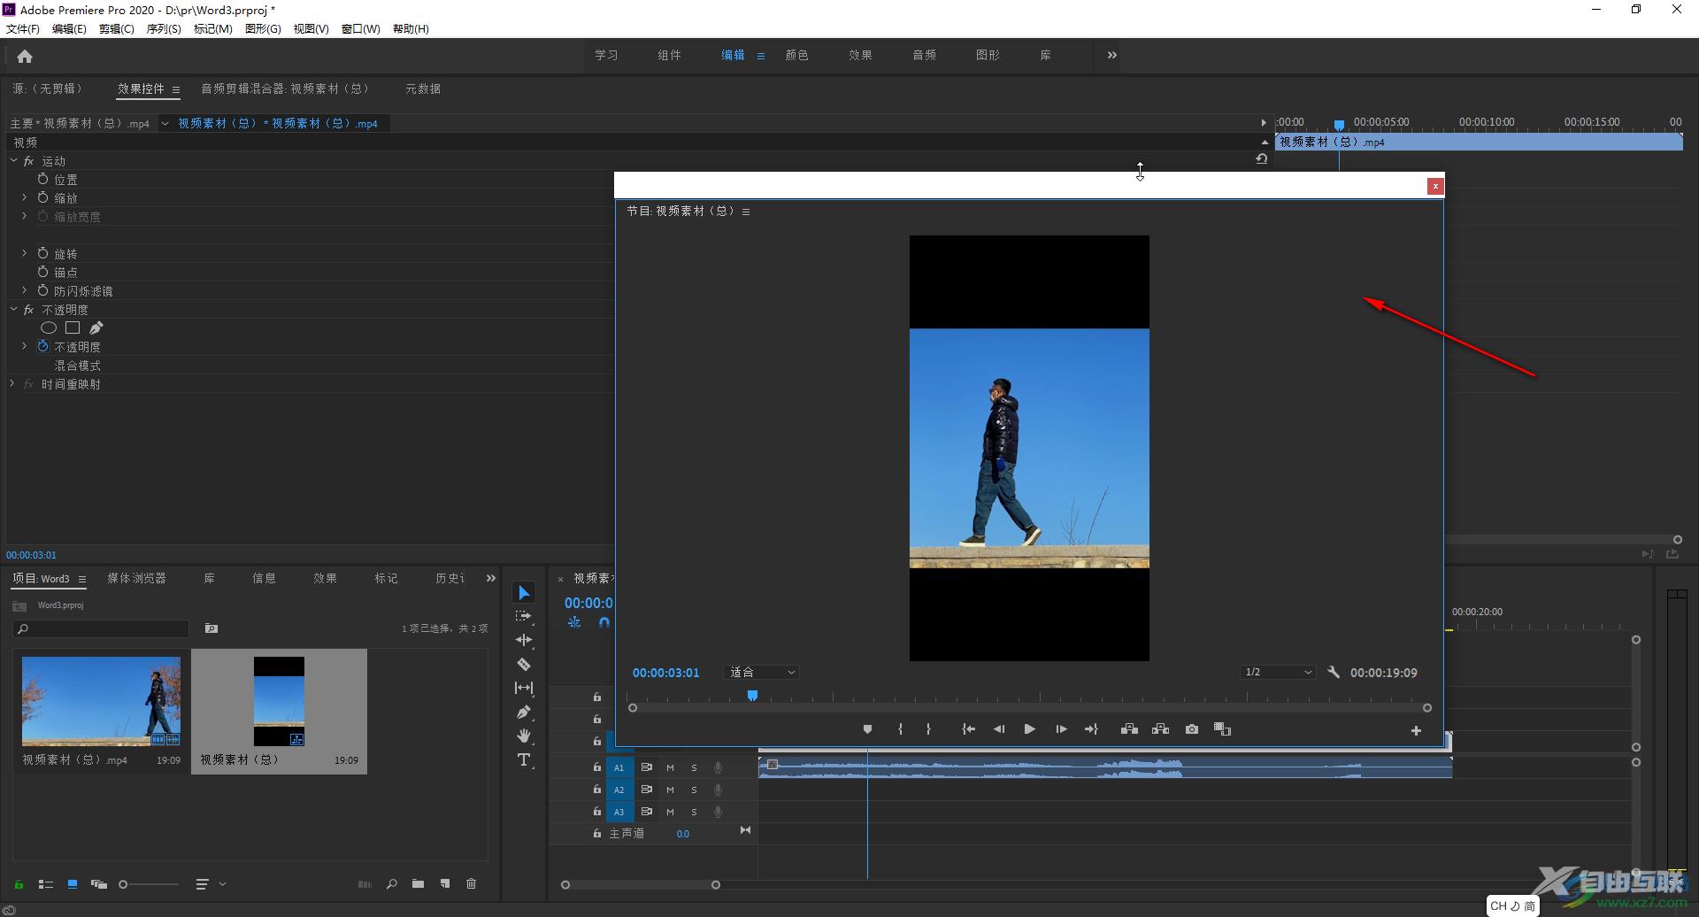Create 4-point polygon opacity mask
The image size is (1699, 917).
tap(73, 328)
